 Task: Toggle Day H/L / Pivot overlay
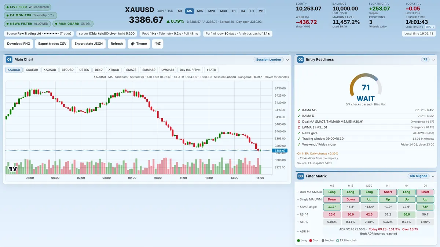click(x=190, y=70)
